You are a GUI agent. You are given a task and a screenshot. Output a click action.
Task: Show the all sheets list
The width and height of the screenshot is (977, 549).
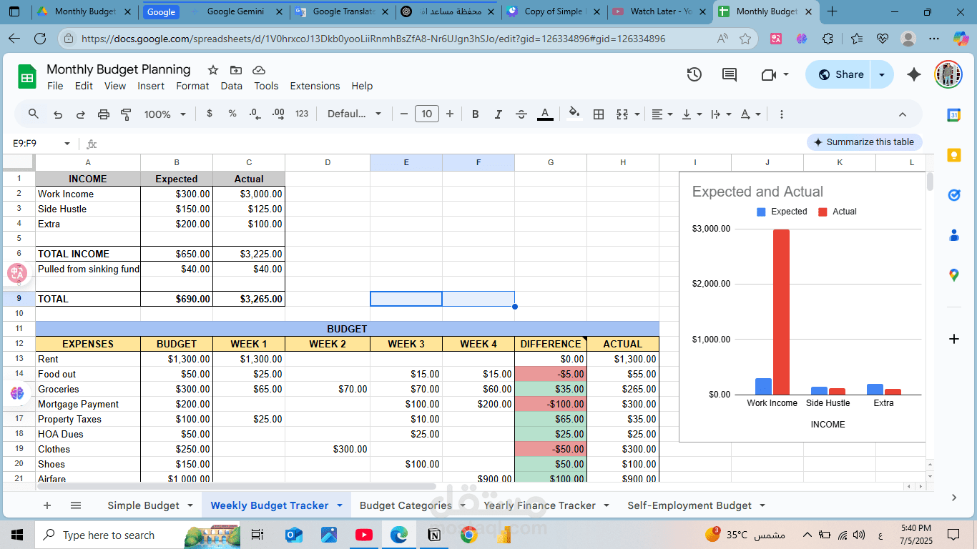click(x=76, y=505)
